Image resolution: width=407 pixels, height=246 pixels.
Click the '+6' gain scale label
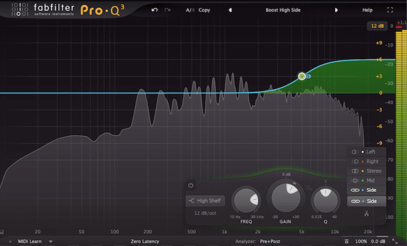pyautogui.click(x=379, y=60)
